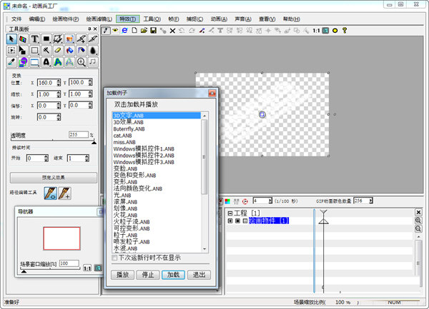429x309 pixels.
Task: Select the eyedropper color picker tool
Action: pyautogui.click(x=11, y=63)
